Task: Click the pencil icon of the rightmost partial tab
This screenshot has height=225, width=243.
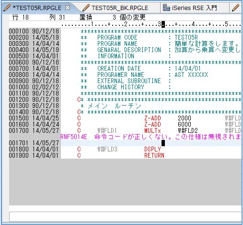Action: (x=236, y=8)
